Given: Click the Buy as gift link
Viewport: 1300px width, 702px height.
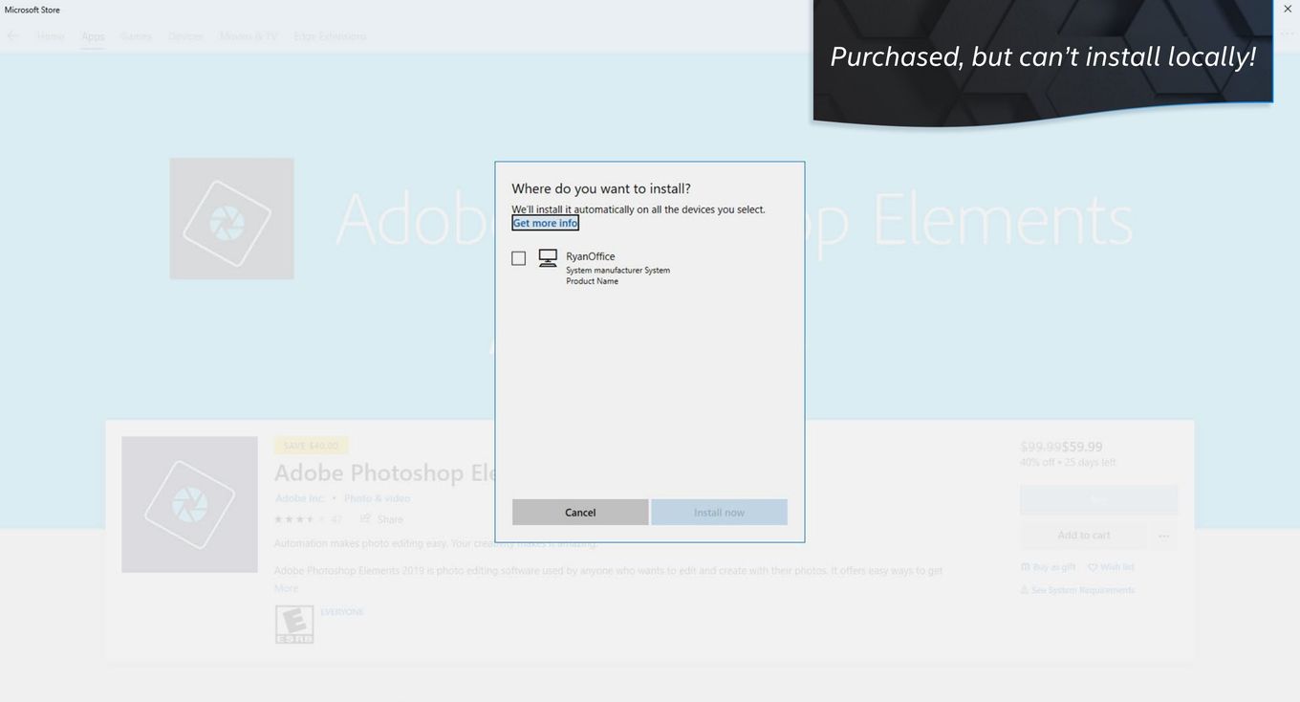Looking at the screenshot, I should [1048, 567].
